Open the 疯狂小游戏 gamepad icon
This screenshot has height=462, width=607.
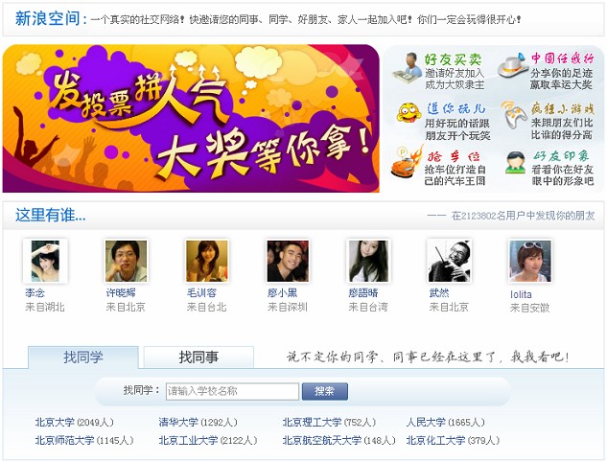coord(513,115)
